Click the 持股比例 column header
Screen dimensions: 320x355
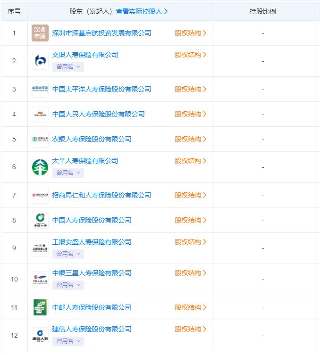(x=263, y=11)
